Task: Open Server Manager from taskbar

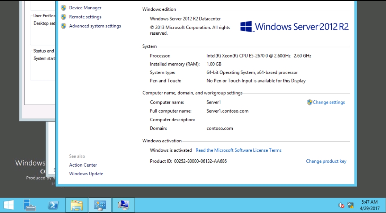Action: [x=30, y=205]
